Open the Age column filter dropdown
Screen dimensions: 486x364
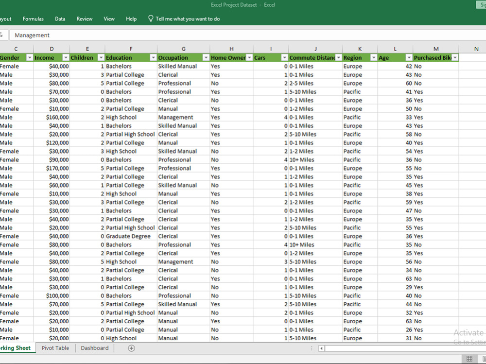[x=409, y=58]
